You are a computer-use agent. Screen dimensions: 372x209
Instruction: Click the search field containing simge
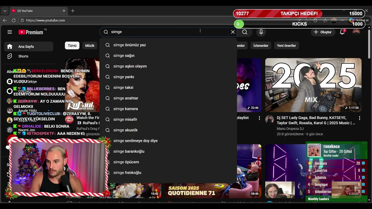pos(168,32)
